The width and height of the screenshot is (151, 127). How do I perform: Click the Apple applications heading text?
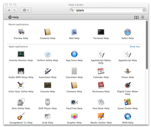(x=18, y=46)
